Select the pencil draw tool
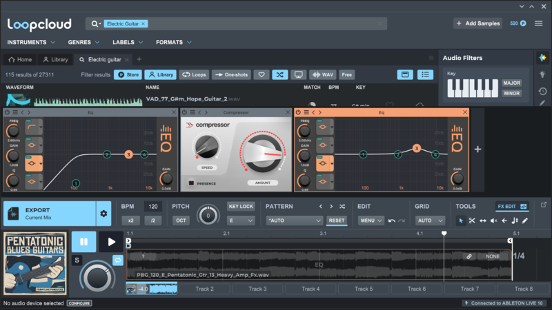The width and height of the screenshot is (552, 310). click(525, 220)
